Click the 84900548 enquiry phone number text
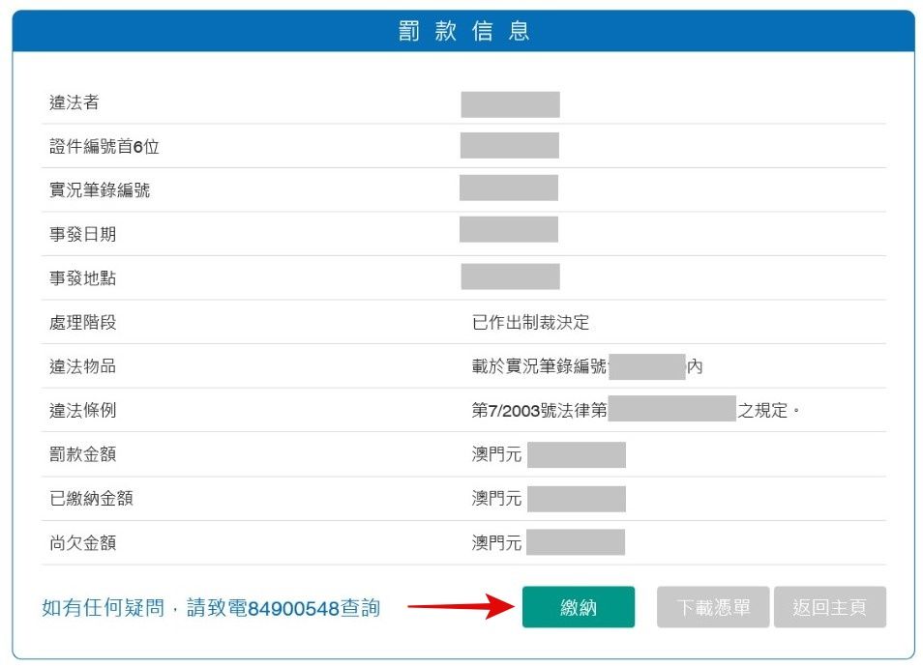 pyautogui.click(x=293, y=608)
